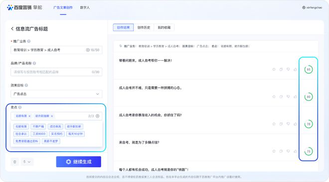The height and width of the screenshot is (182, 329).
Task: Click the 继续生成 button
Action: pos(78,162)
